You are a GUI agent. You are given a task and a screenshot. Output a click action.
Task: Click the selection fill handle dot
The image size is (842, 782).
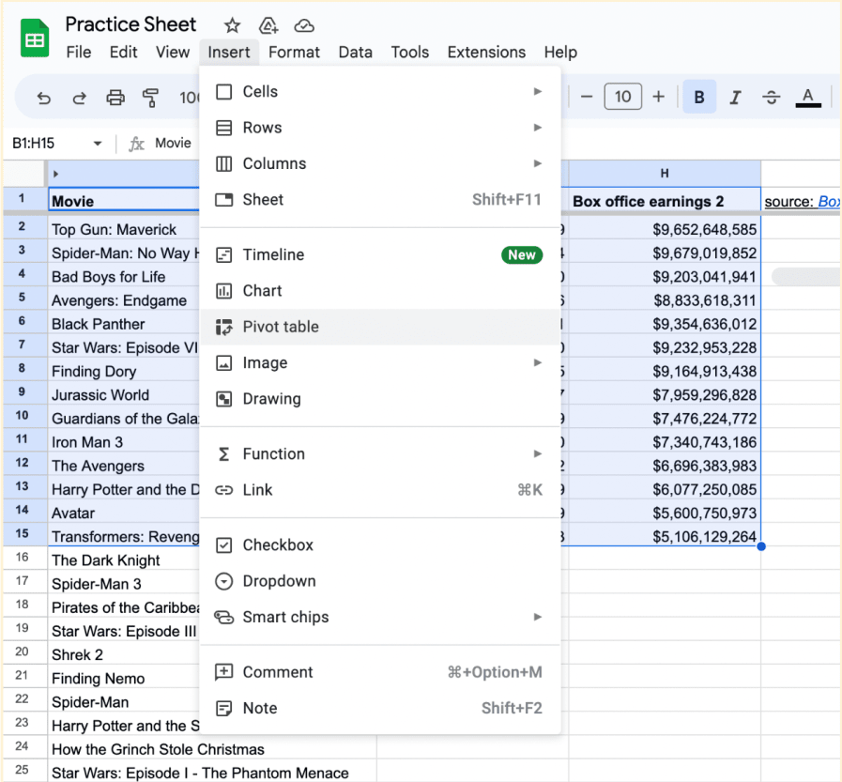(761, 546)
